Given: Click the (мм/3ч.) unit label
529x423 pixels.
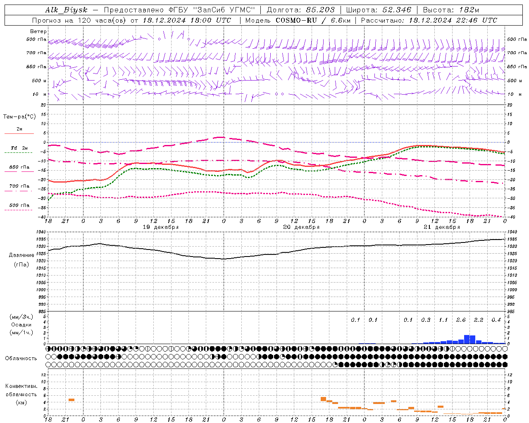Looking at the screenshot, I should click(21, 317).
